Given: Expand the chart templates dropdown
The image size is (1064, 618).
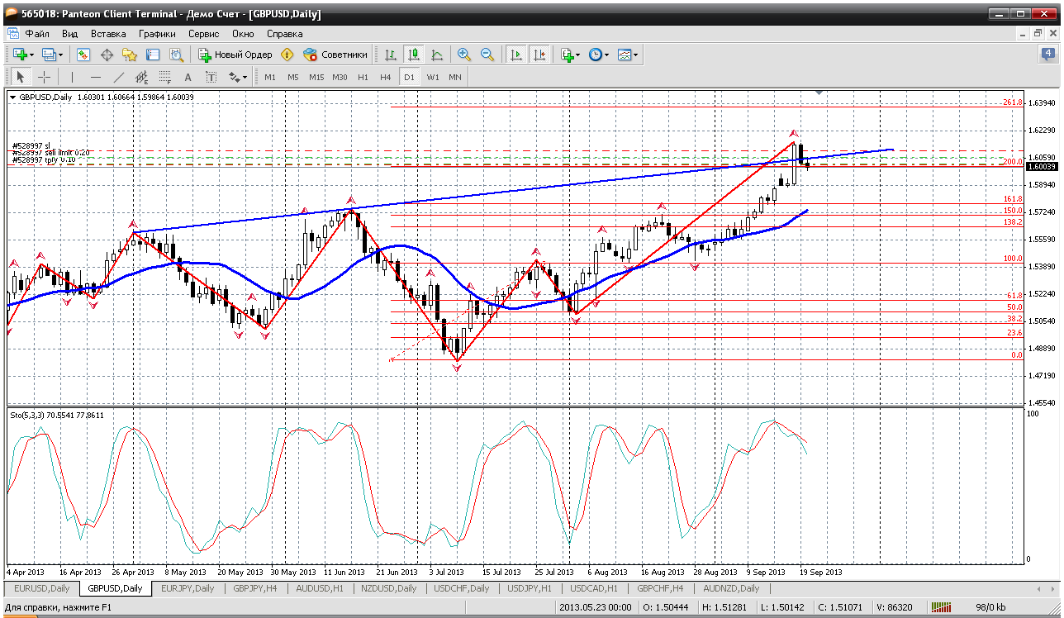Looking at the screenshot, I should tap(636, 55).
